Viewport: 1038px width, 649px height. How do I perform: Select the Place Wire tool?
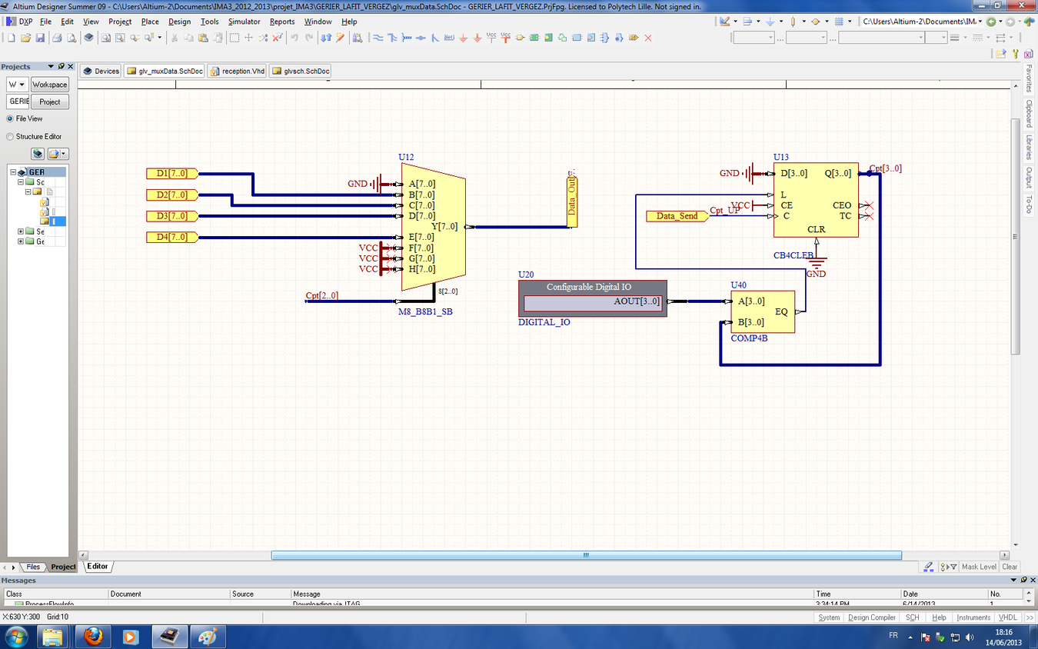tap(378, 38)
